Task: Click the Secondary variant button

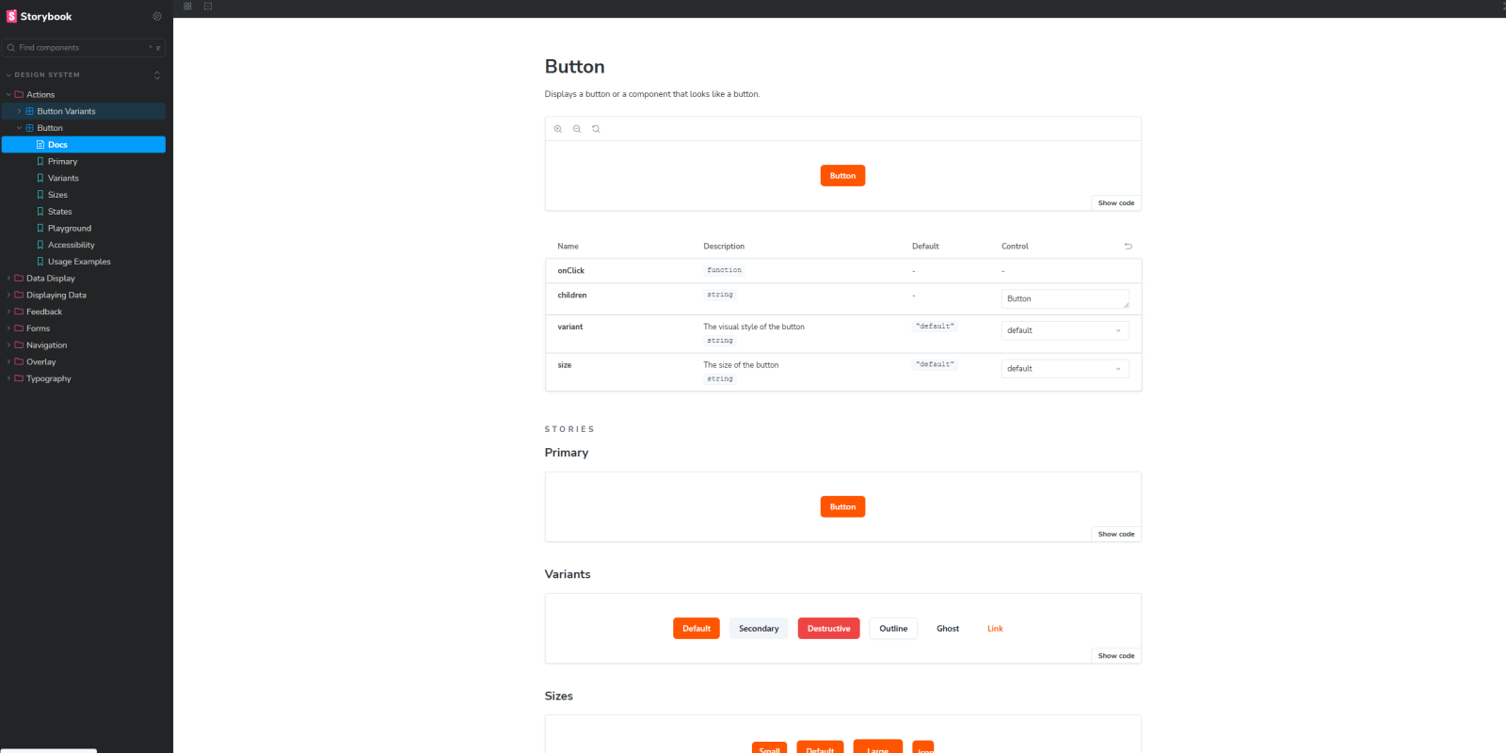Action: [x=759, y=629]
